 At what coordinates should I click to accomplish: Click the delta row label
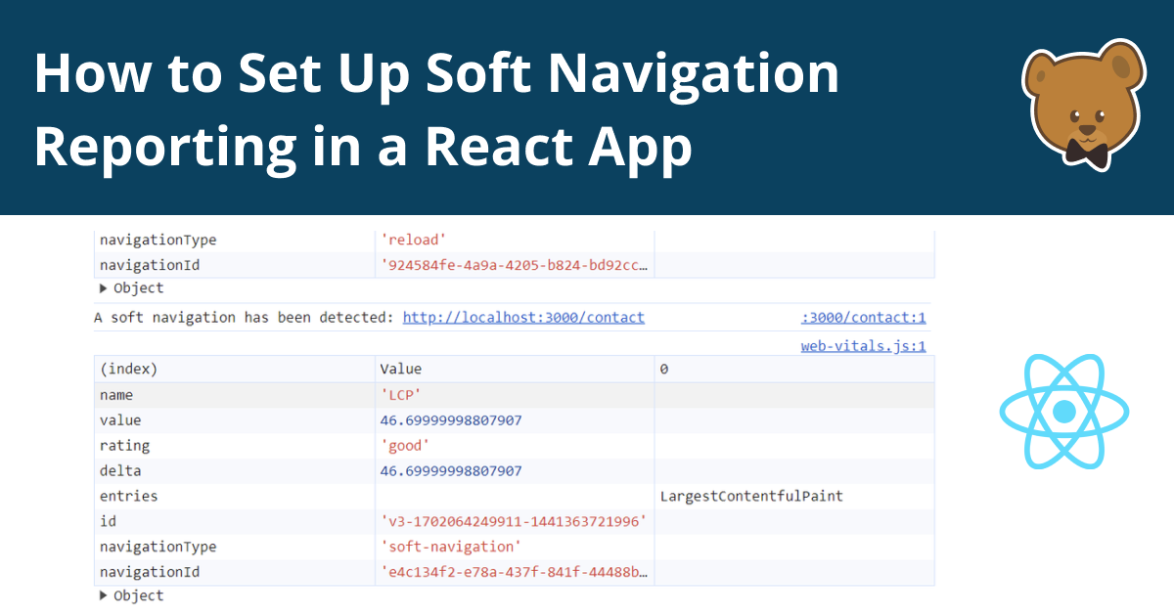click(120, 471)
